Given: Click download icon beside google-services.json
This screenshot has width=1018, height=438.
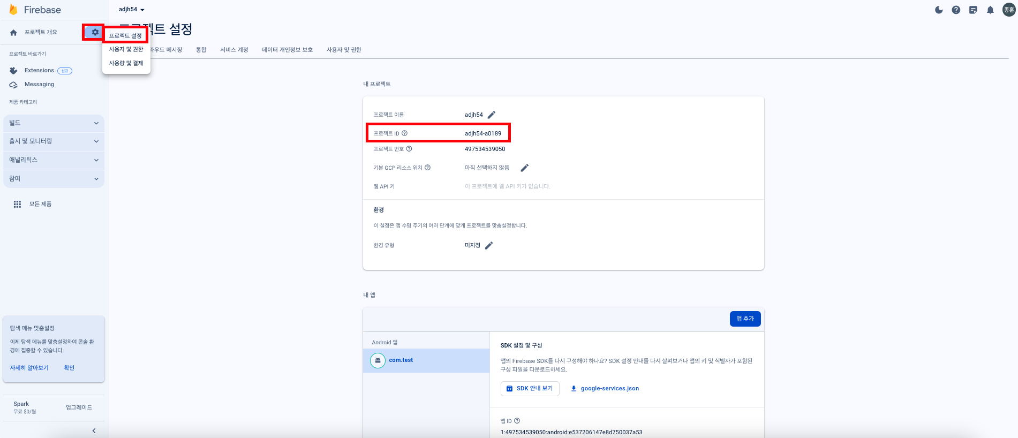Looking at the screenshot, I should [x=574, y=389].
